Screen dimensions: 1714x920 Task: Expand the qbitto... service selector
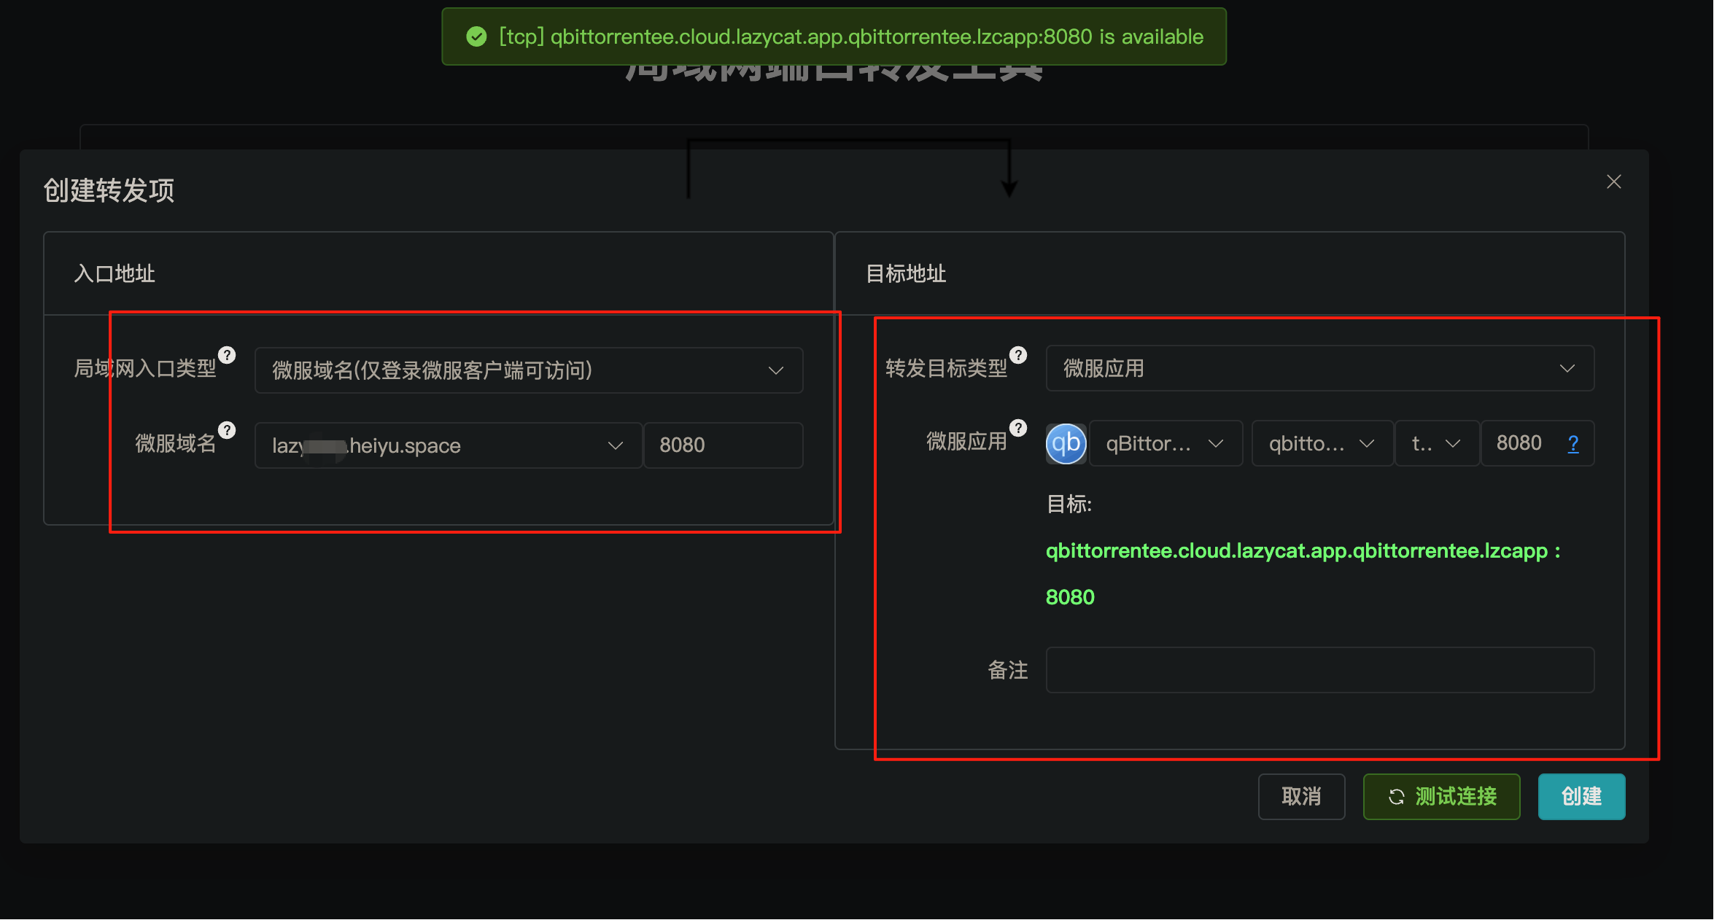(x=1322, y=443)
